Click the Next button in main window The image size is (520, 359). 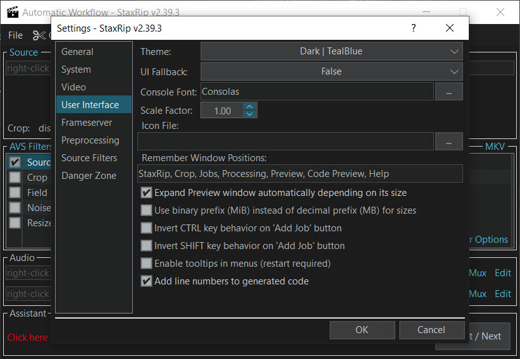tap(489, 336)
